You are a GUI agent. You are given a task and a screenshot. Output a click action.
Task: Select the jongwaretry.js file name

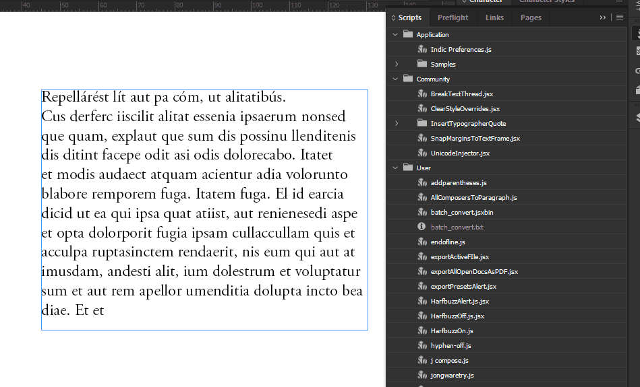coord(453,375)
